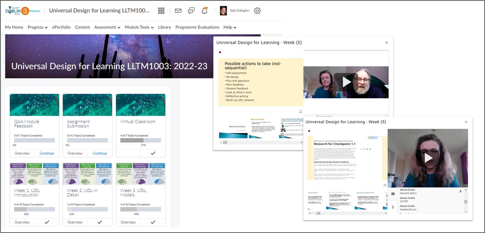Select Web Accessibility title slide thumbnail

tap(233, 128)
